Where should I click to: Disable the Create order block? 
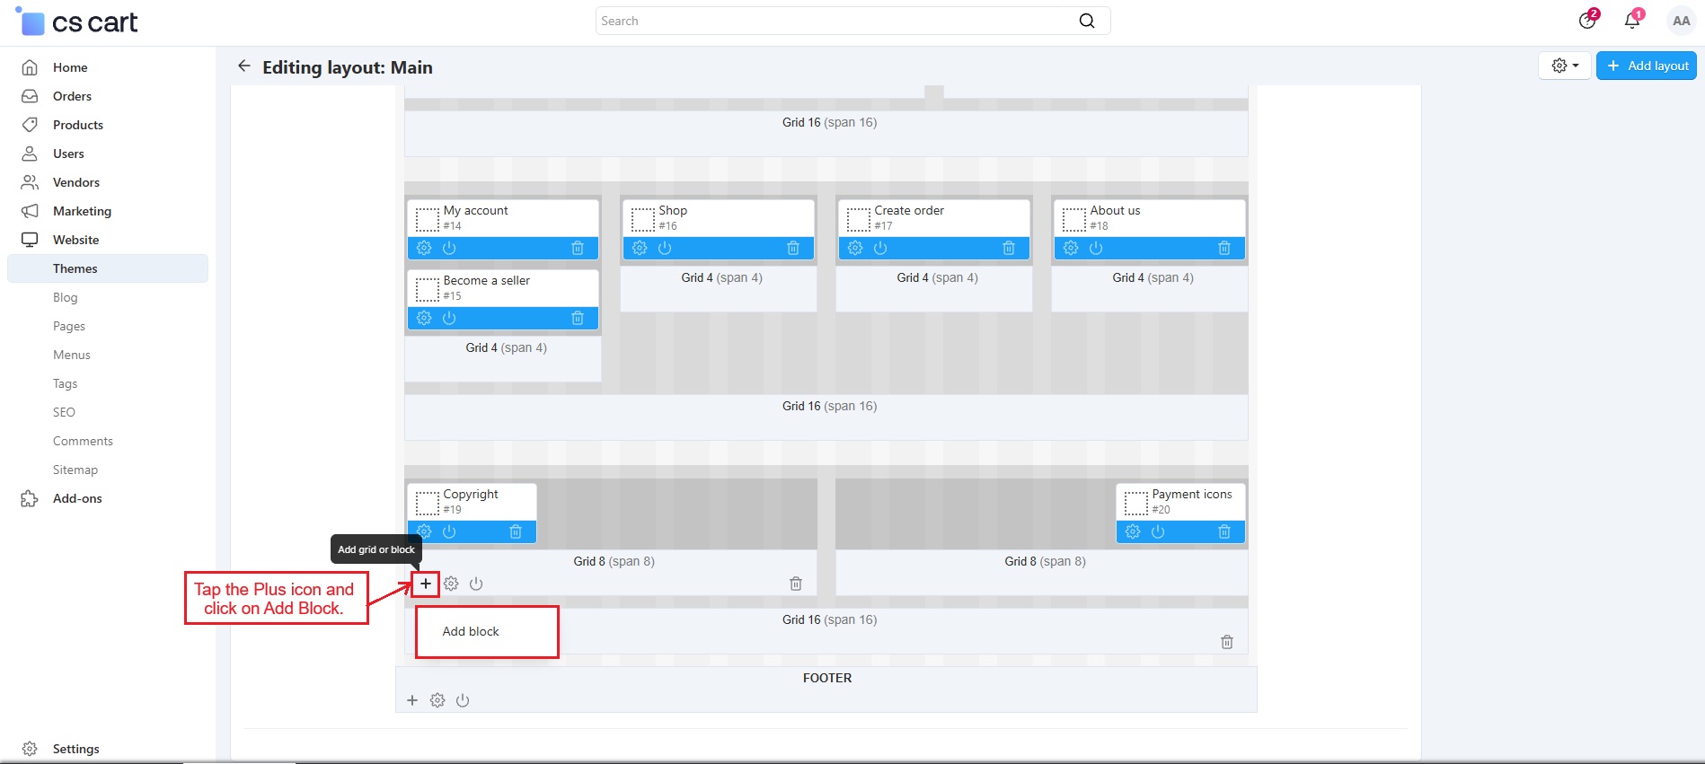(880, 248)
